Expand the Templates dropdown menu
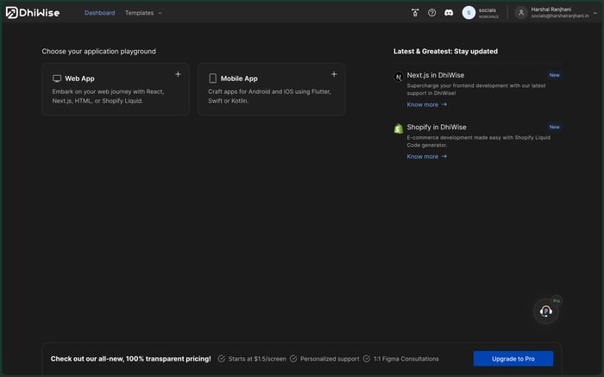 pos(143,13)
